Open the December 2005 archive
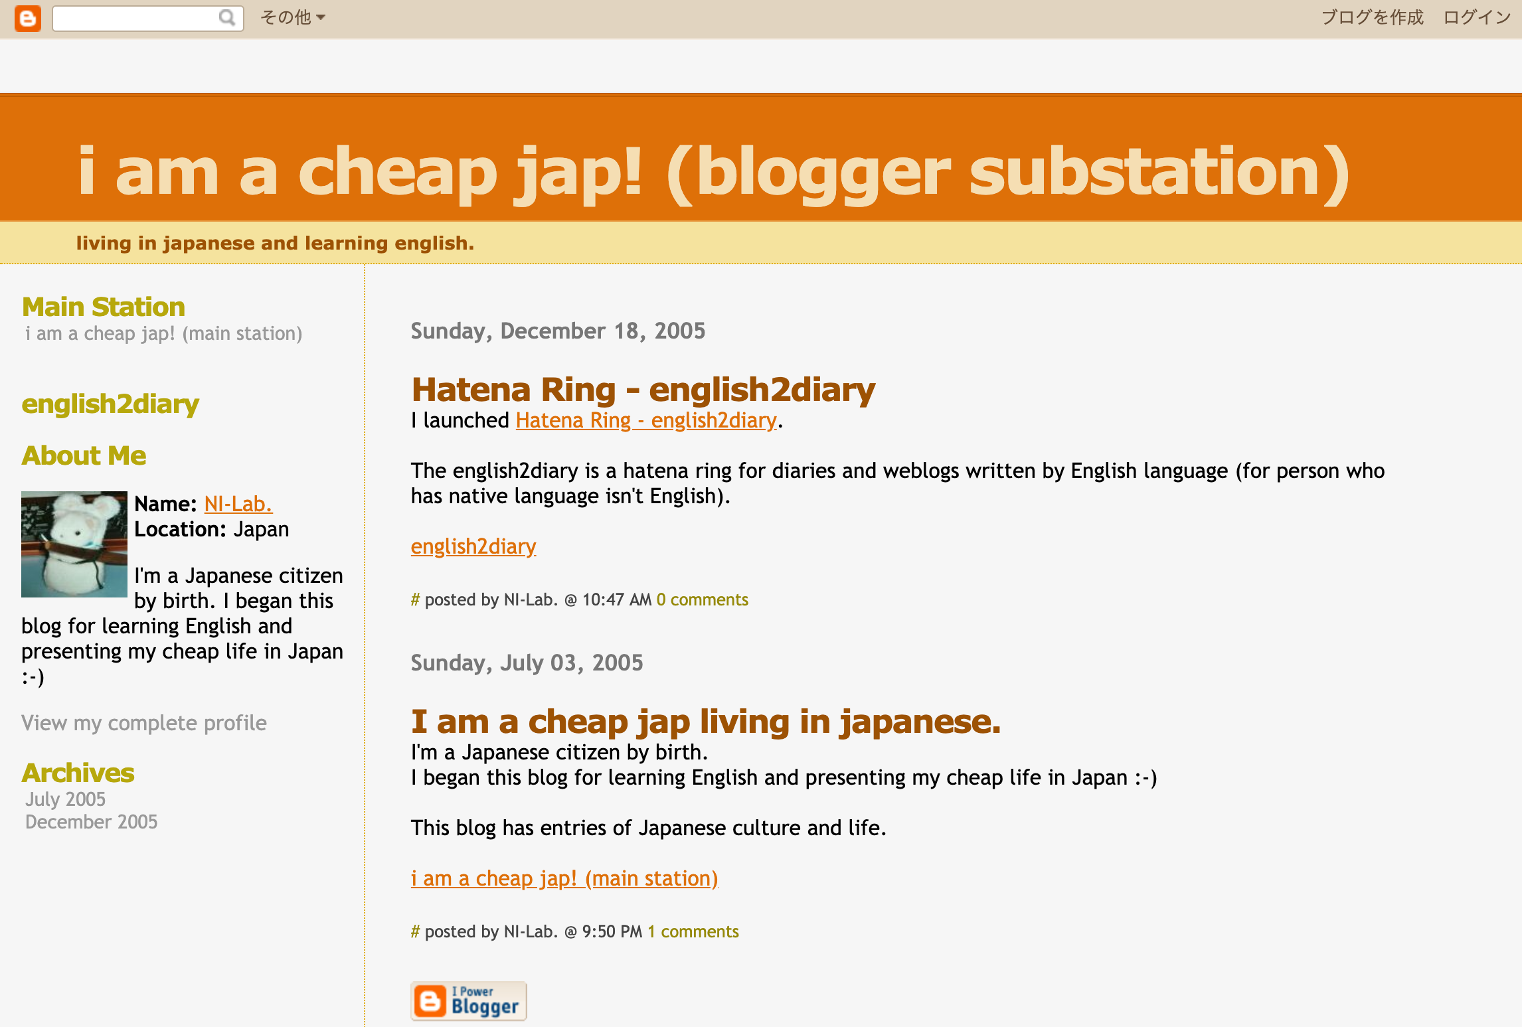 point(92,822)
